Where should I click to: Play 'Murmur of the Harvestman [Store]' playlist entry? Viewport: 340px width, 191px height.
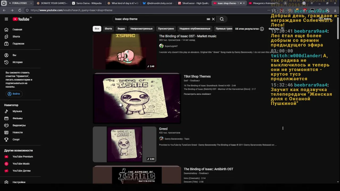tap(220, 89)
